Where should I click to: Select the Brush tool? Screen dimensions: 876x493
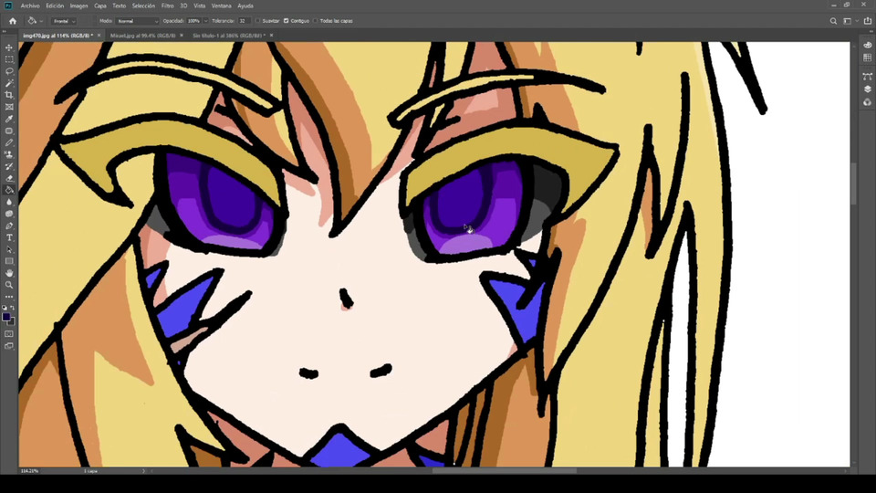9,143
